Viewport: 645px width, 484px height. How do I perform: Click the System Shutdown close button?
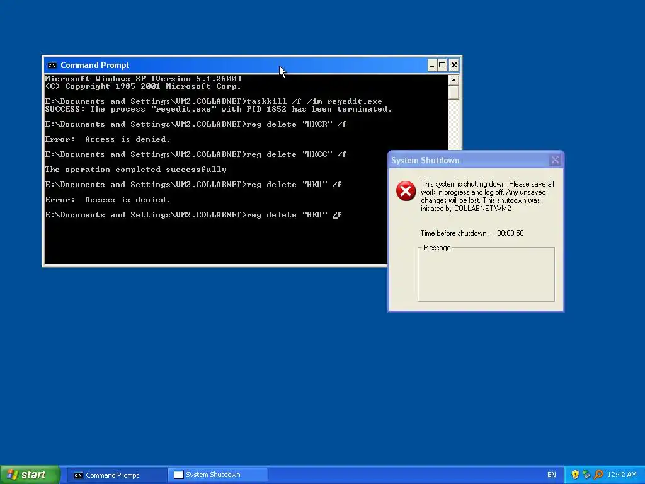point(555,160)
